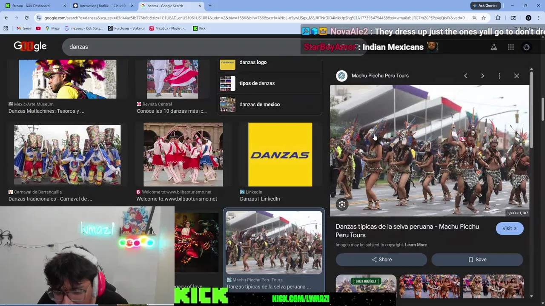This screenshot has height=306, width=545.
Task: Open the apps grid in bookmarks bar
Action: pos(6,28)
